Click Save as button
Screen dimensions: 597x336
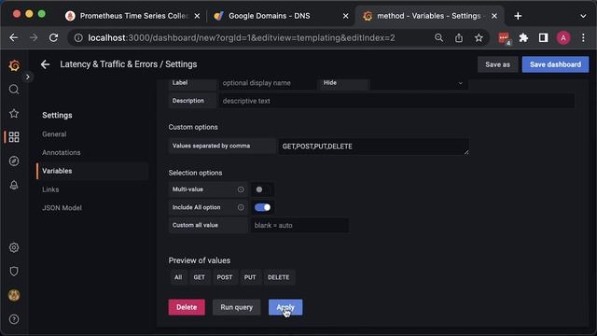pyautogui.click(x=497, y=64)
